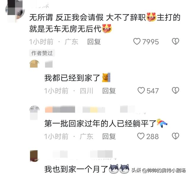Open the white T-shirt avatar
The width and height of the screenshot is (190, 177).
pos(34,113)
